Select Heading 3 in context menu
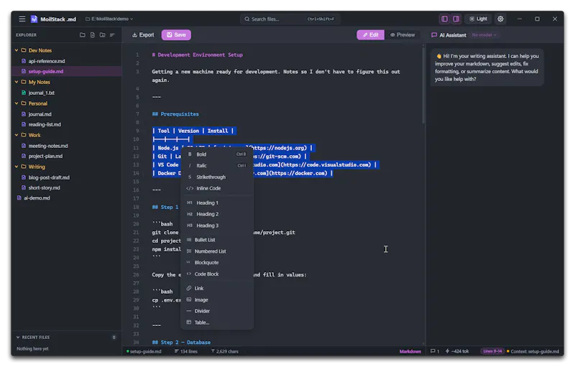 [x=217, y=226]
